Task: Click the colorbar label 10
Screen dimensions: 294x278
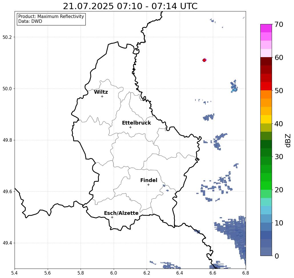Action: (279, 223)
